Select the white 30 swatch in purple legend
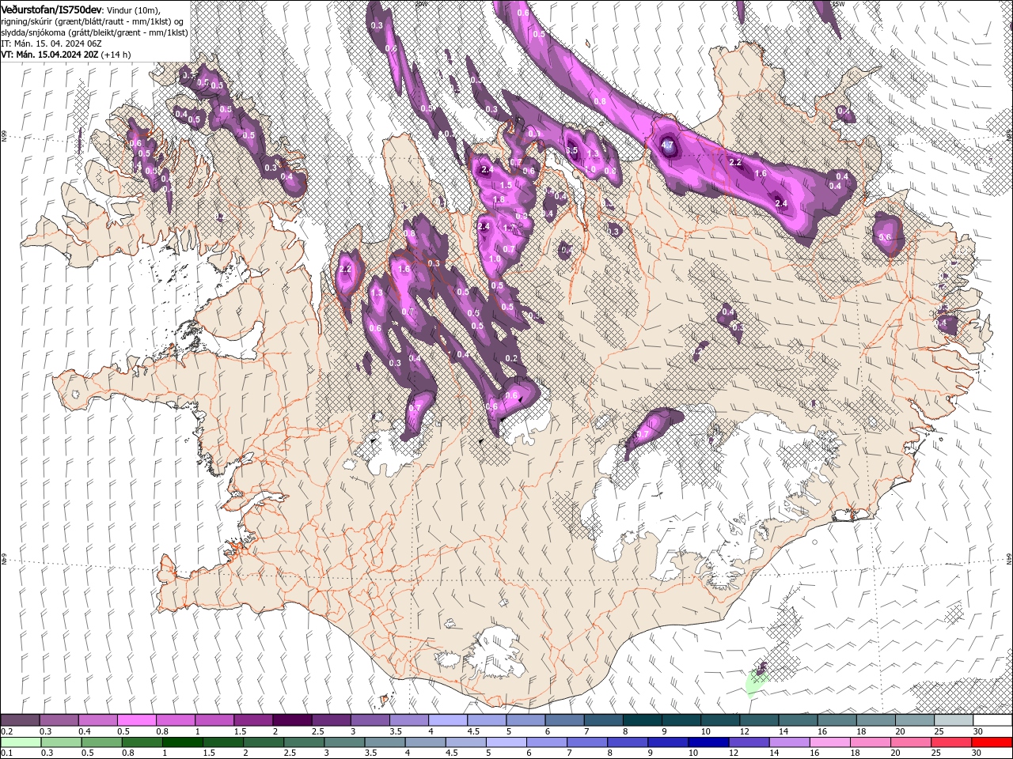Image resolution: width=1013 pixels, height=759 pixels. pos(992,720)
